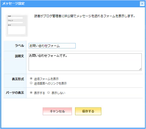Choose 表示する for パーツの表示
Image resolution: width=146 pixels, height=129 pixels.
tap(31, 93)
